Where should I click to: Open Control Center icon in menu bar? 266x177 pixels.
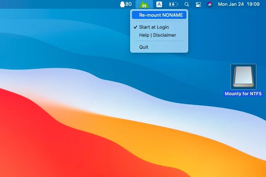(198, 4)
